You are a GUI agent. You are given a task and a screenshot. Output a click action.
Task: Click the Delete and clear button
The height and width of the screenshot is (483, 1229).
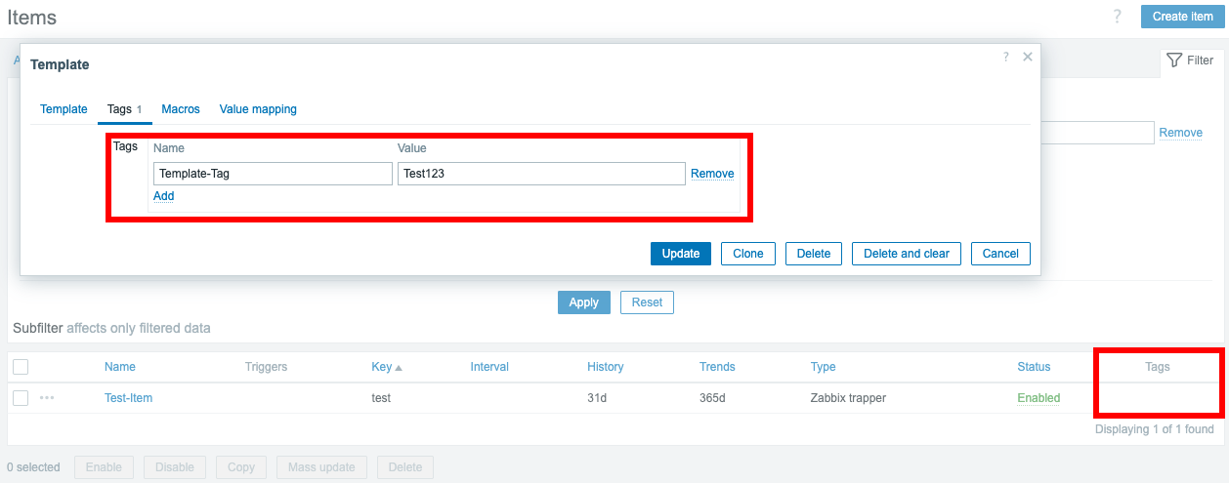[906, 254]
